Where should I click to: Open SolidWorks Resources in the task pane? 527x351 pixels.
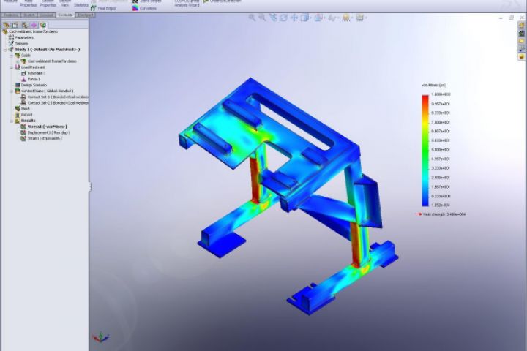point(522,25)
